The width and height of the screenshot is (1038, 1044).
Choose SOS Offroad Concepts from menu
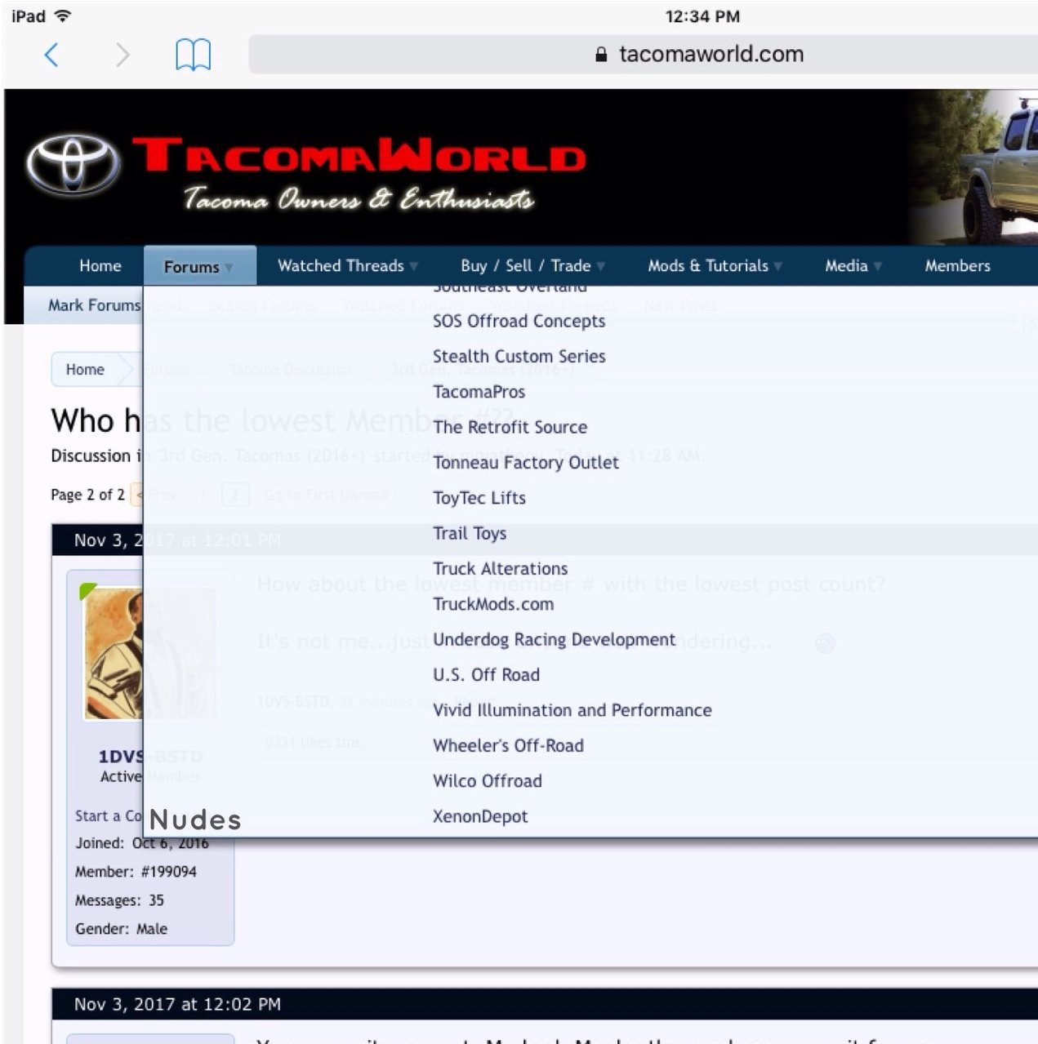pyautogui.click(x=519, y=322)
